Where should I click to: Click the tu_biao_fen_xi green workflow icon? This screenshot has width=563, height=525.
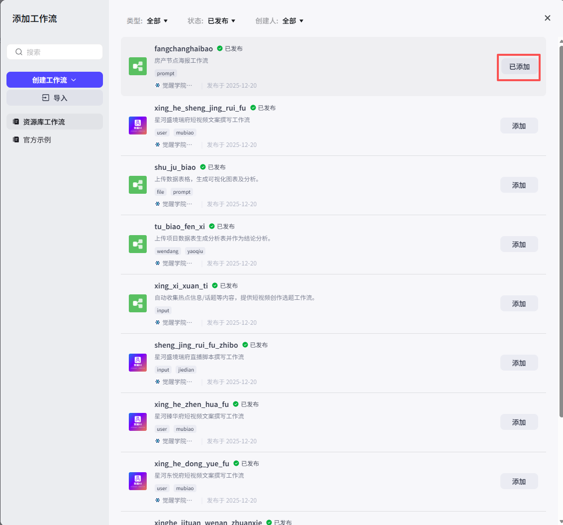coord(138,244)
